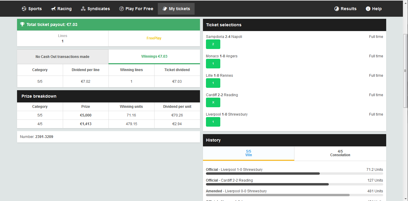The width and height of the screenshot is (408, 201).
Task: Click the Official Liverpool 1-0 Shrewsbury progress bar
Action: point(294,174)
